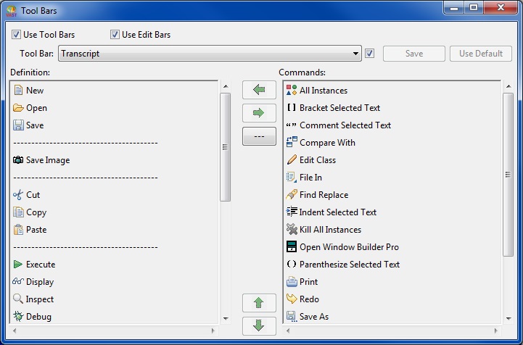Click the Use Default button
The image size is (523, 345).
click(480, 54)
